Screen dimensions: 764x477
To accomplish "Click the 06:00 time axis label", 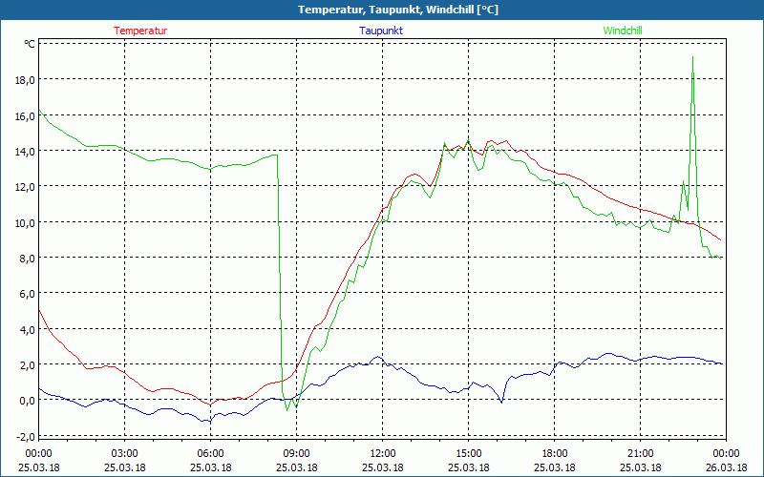I will point(210,454).
